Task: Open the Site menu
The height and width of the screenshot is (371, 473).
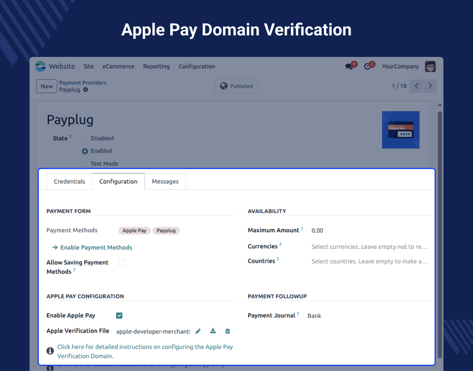Action: tap(88, 66)
